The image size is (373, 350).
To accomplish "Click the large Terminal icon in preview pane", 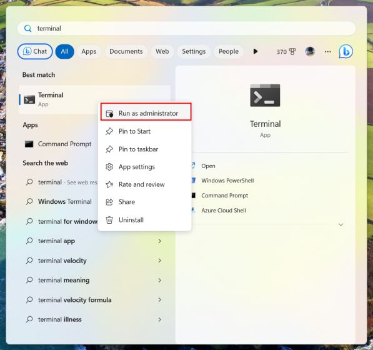I will tap(265, 96).
